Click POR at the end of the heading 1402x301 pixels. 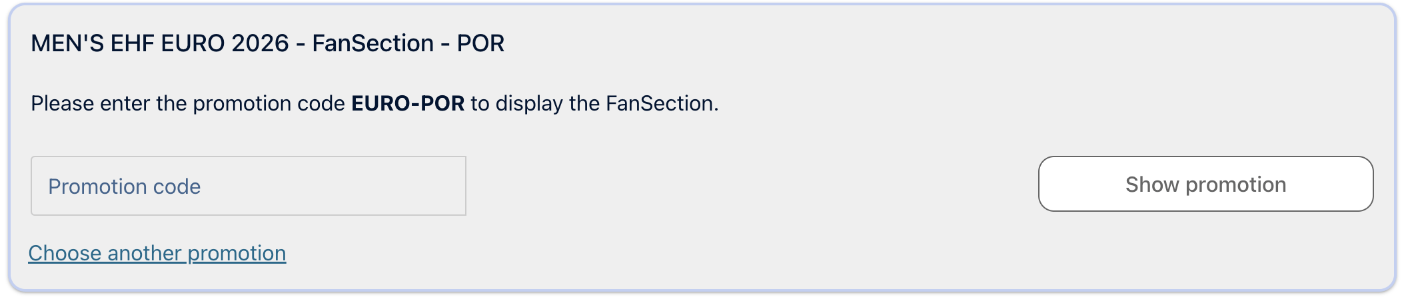[480, 43]
